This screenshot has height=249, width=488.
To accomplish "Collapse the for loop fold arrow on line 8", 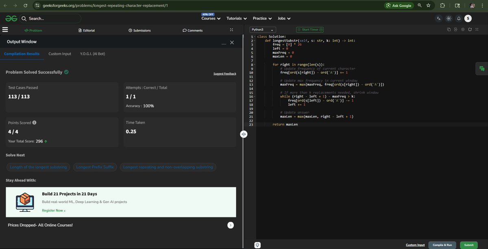I will 255,65.
